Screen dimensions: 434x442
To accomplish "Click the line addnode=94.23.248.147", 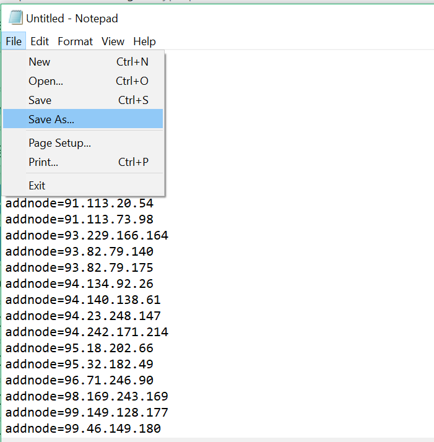I will (83, 316).
